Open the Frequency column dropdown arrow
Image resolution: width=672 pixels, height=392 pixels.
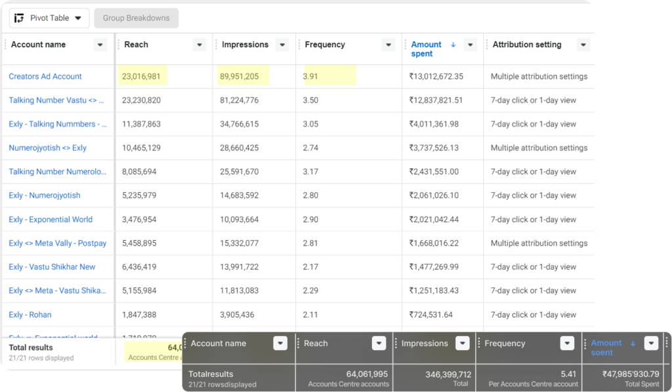(388, 45)
